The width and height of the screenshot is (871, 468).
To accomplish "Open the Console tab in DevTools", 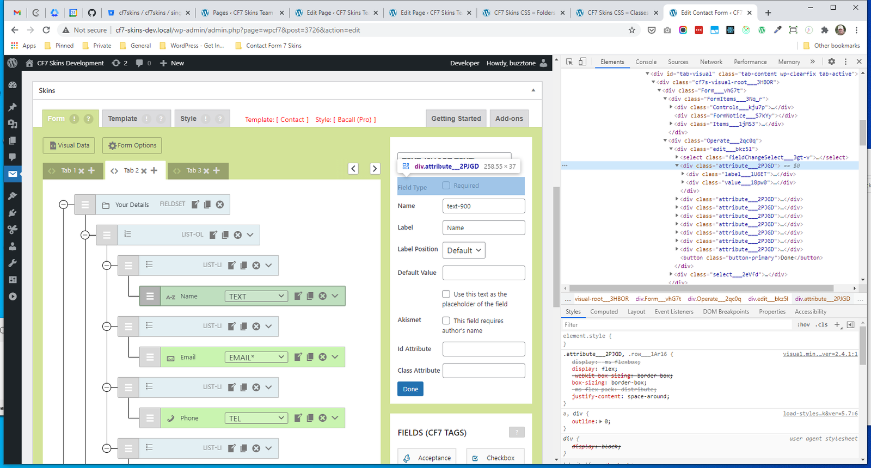I will (646, 62).
